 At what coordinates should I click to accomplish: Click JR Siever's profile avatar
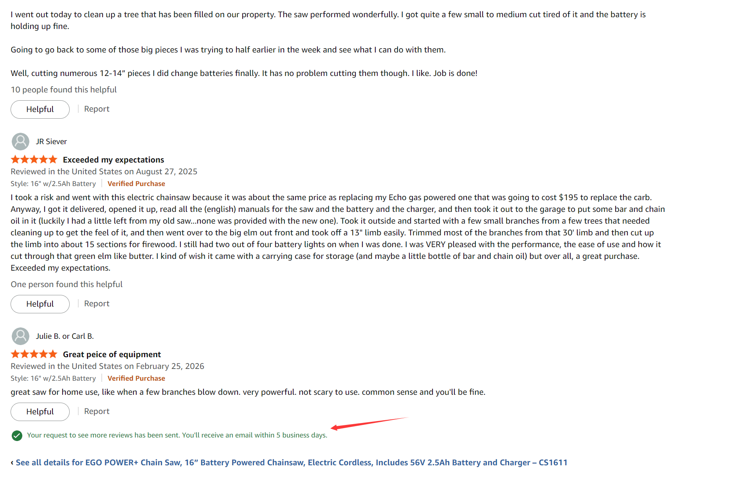[x=20, y=141]
